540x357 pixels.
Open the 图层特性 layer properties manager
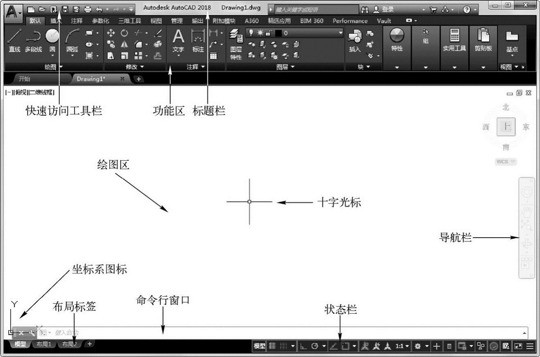click(236, 45)
